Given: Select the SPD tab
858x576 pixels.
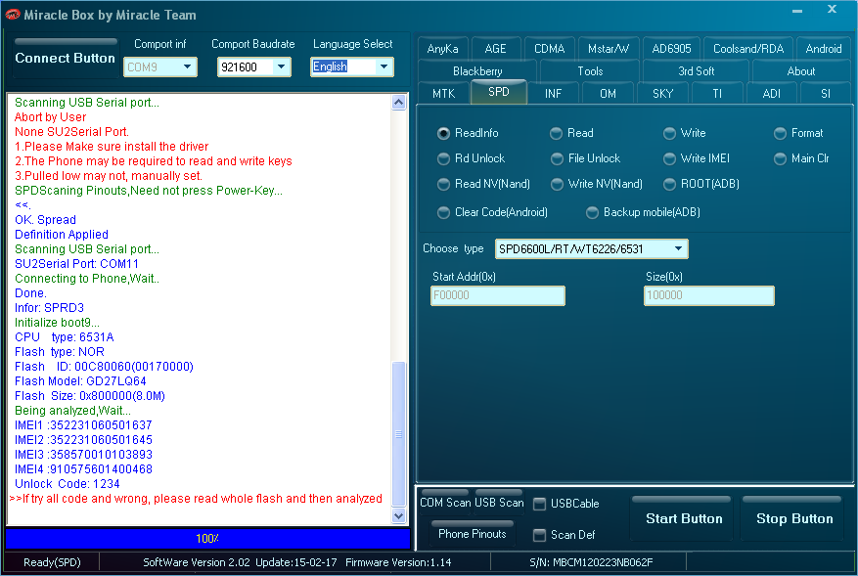Looking at the screenshot, I should (x=499, y=92).
